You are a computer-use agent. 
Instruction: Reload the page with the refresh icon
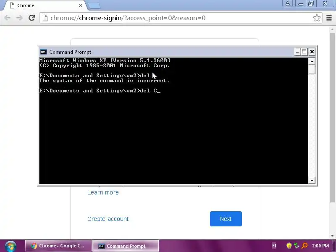(x=32, y=18)
